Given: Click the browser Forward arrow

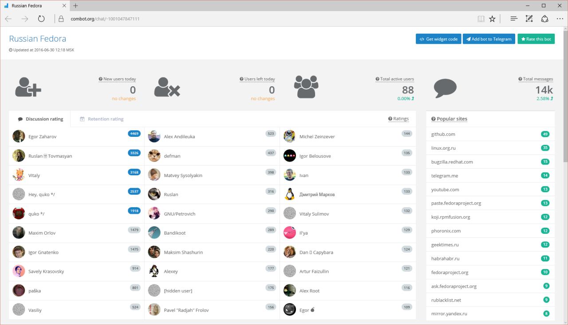Looking at the screenshot, I should click(25, 19).
